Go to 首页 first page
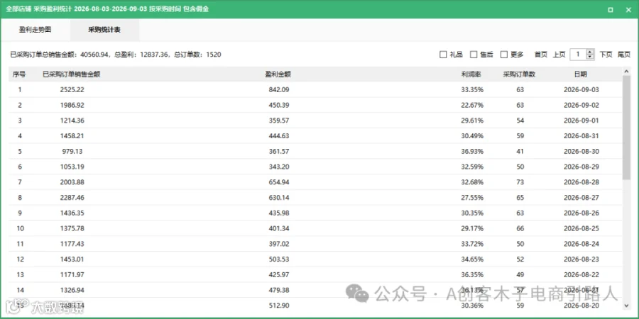 pos(541,55)
